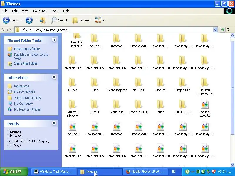Select the Ismailawy 010 theme file
The image size is (235, 176).
pos(183,150)
